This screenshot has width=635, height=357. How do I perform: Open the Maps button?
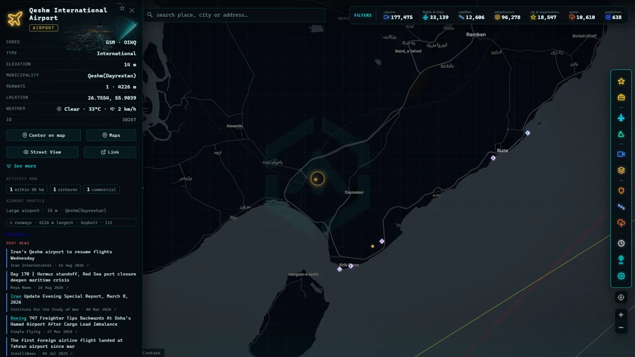click(111, 135)
